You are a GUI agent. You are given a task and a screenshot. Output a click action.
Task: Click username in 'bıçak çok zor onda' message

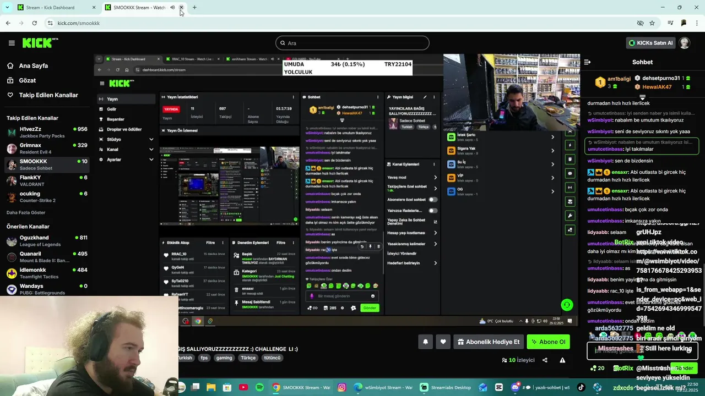point(605,210)
